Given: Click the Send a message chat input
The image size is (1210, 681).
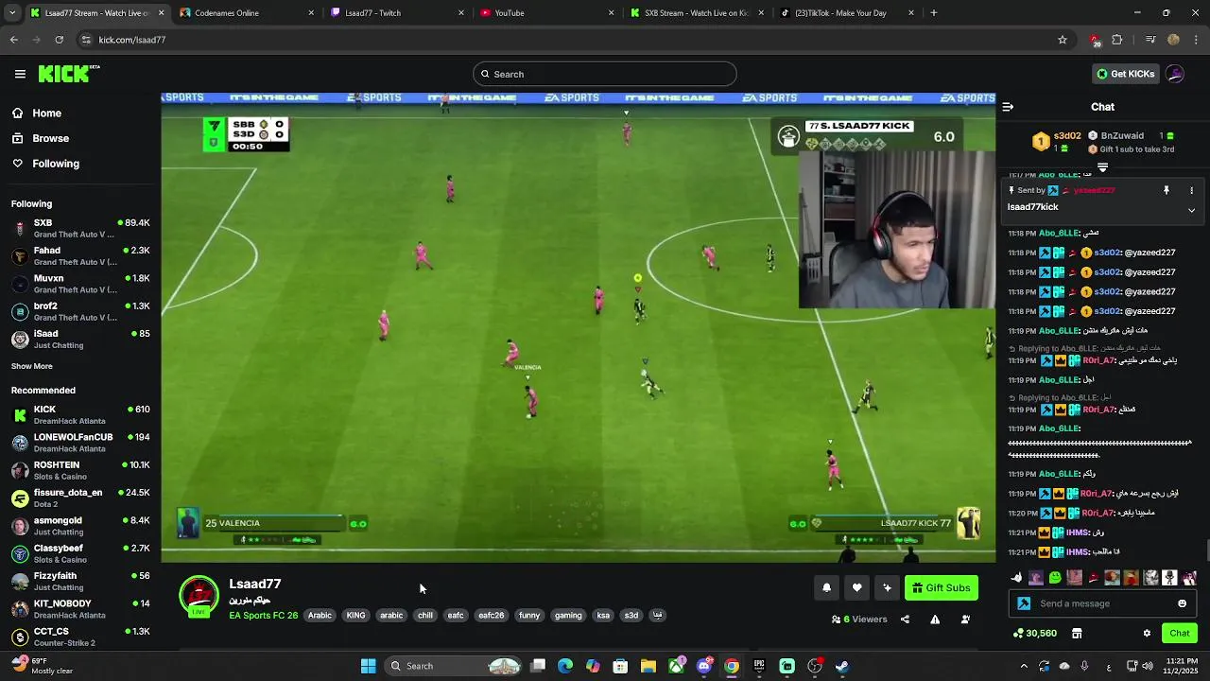Looking at the screenshot, I should (1102, 603).
